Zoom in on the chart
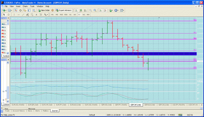The height and width of the screenshot is (117, 204). pyautogui.click(x=90, y=10)
